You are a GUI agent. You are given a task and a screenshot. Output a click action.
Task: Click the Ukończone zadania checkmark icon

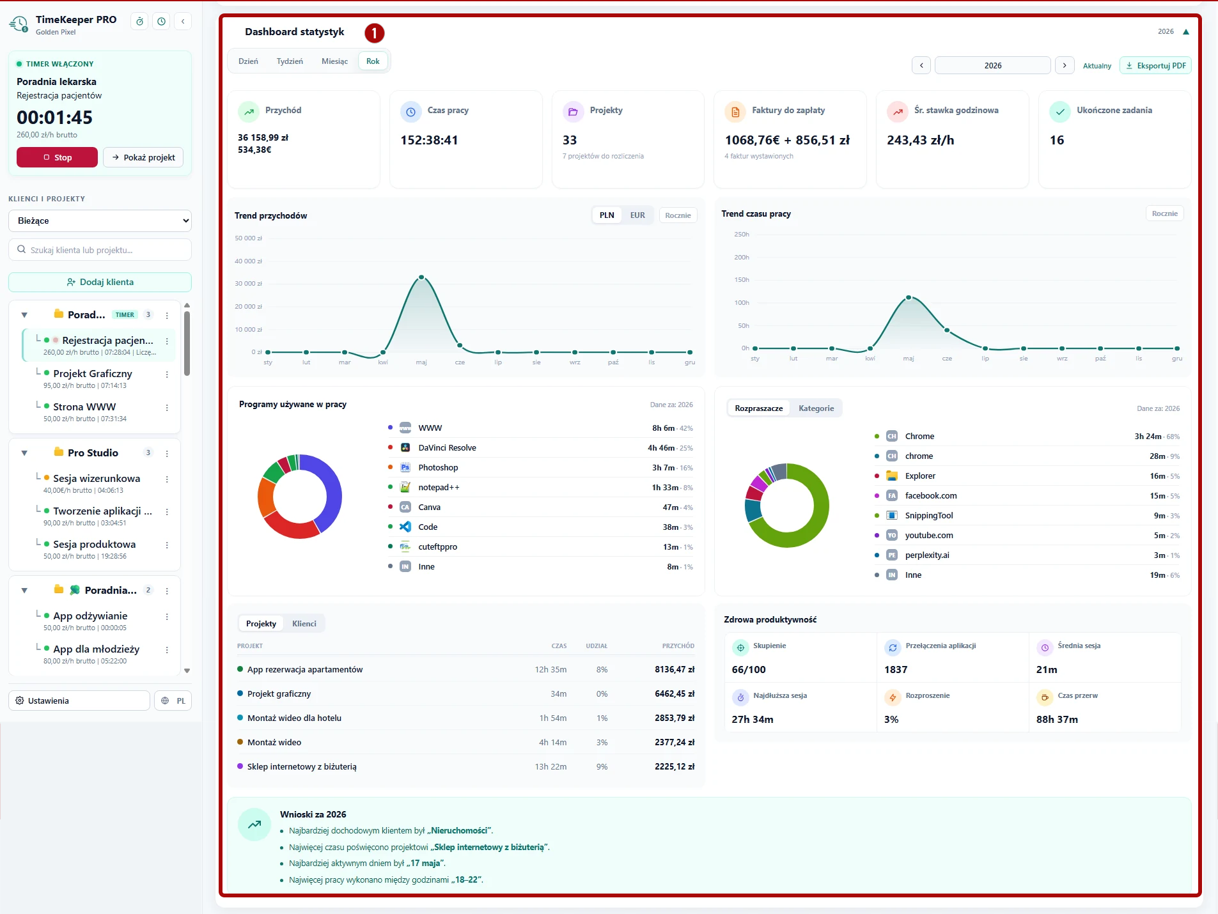point(1060,112)
